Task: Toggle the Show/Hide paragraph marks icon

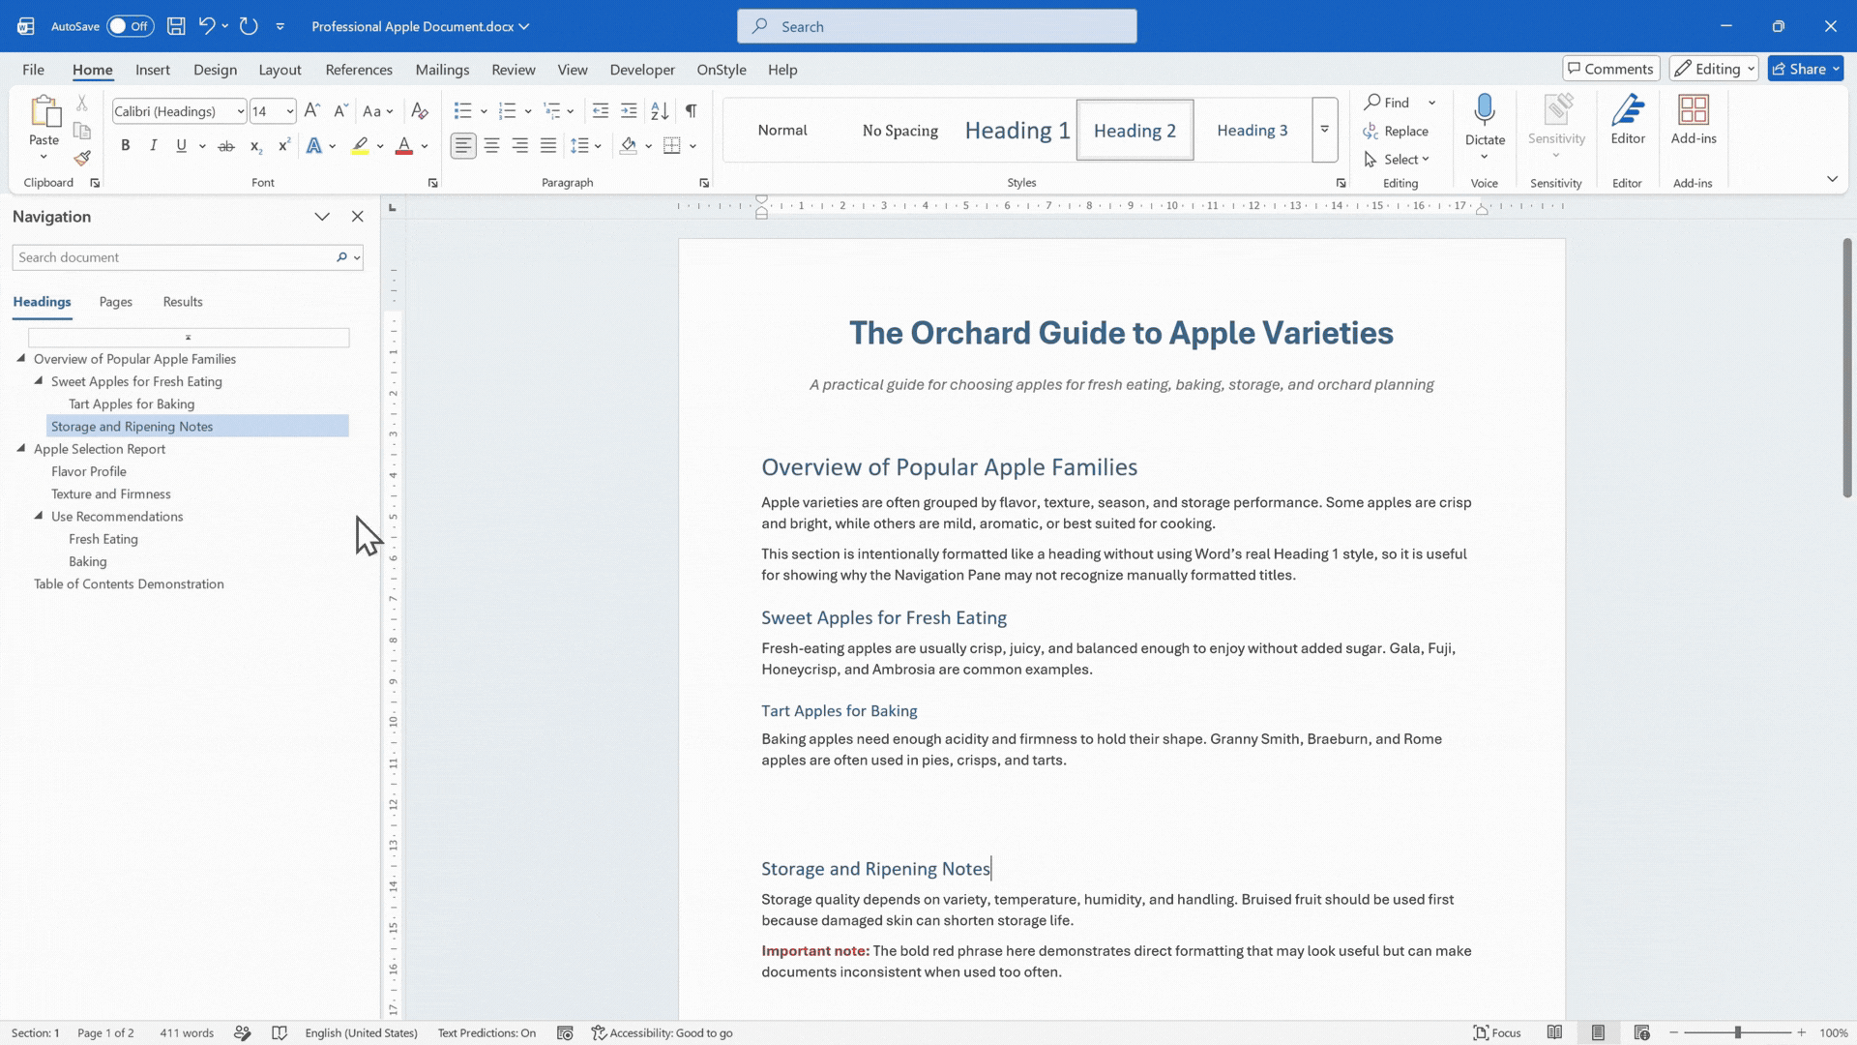Action: 691,111
